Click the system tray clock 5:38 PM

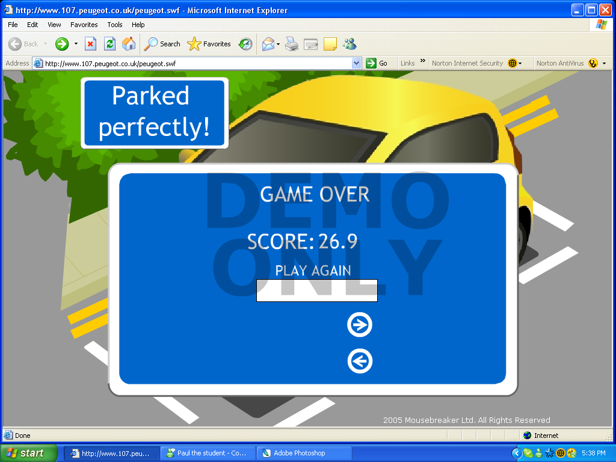[x=594, y=454]
